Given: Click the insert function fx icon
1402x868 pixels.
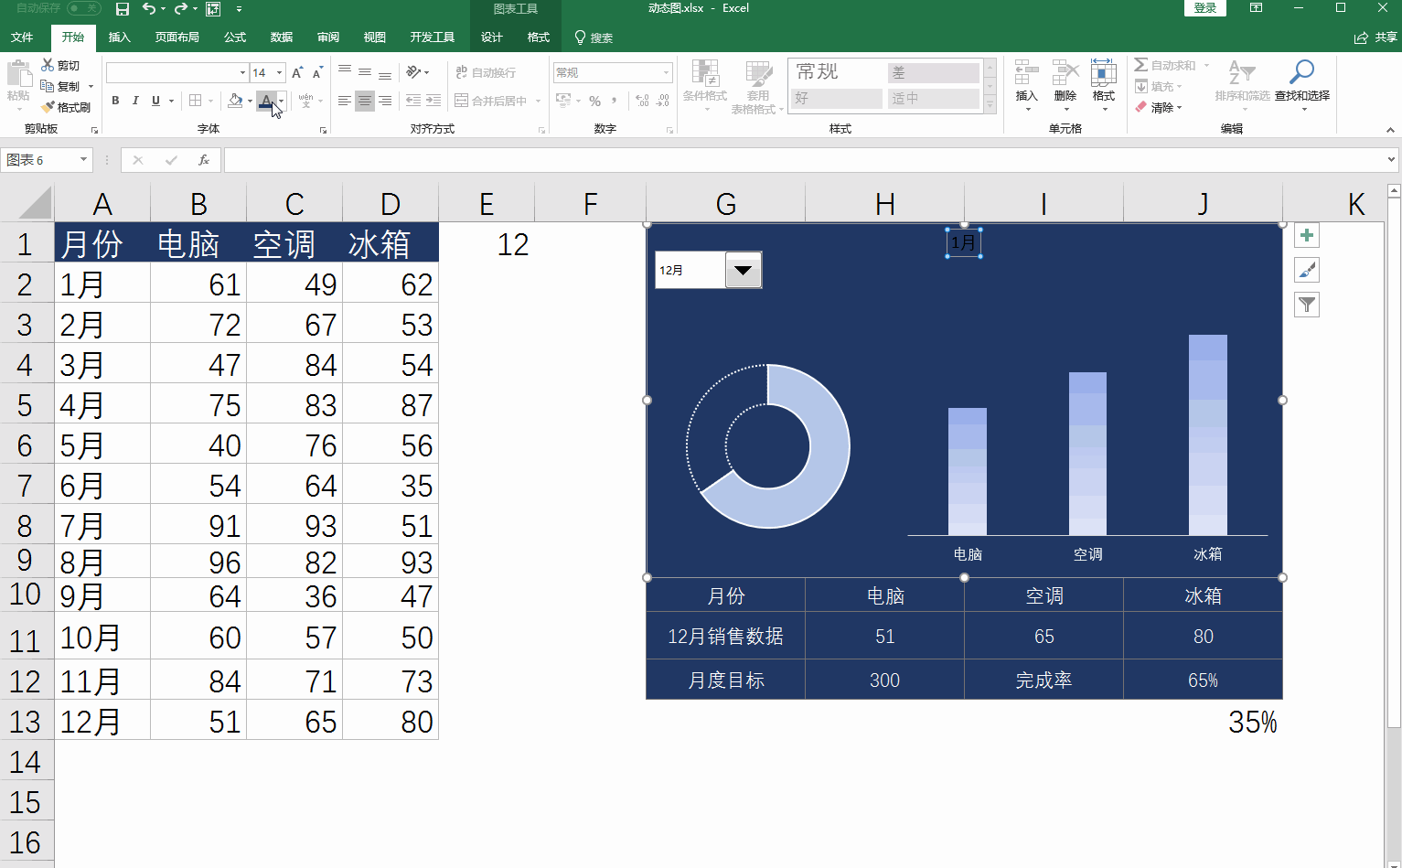Looking at the screenshot, I should point(204,160).
